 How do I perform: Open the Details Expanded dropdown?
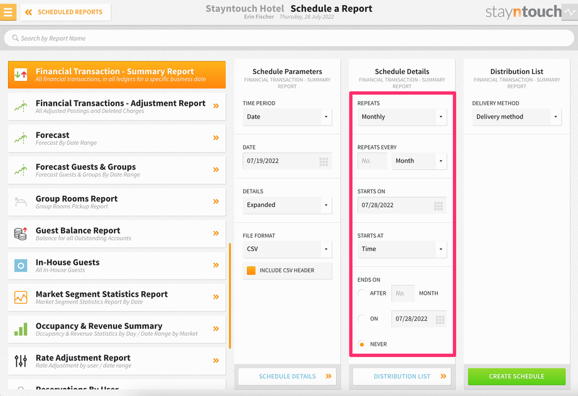[x=287, y=205]
